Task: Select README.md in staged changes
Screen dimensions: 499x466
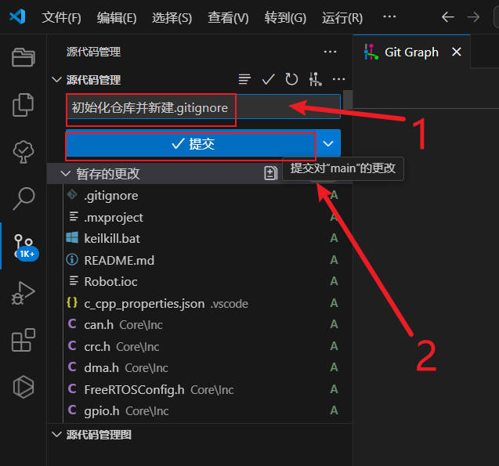Action: pyautogui.click(x=119, y=260)
